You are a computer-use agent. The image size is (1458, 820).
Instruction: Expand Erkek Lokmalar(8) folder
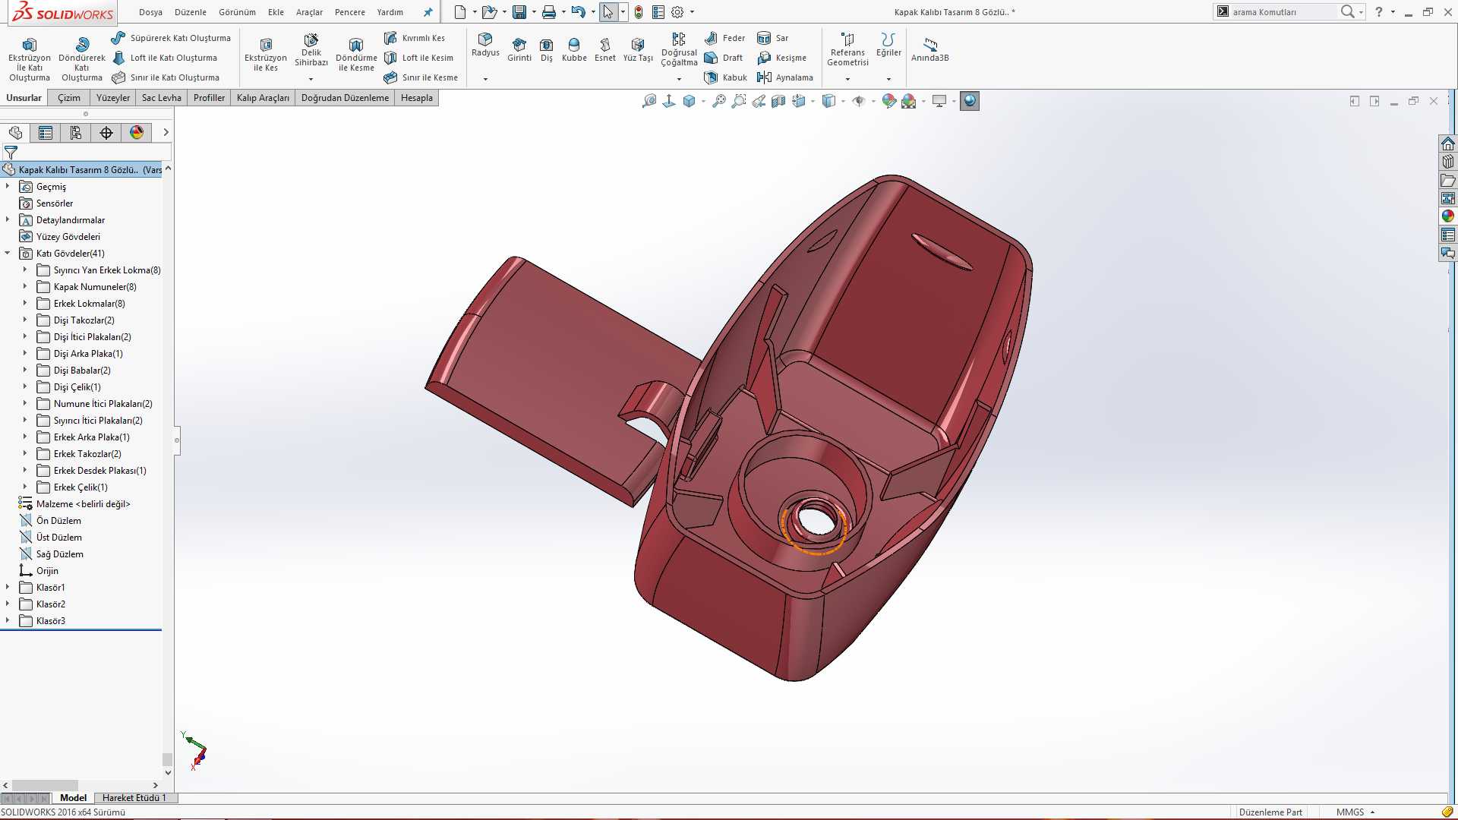pos(25,304)
